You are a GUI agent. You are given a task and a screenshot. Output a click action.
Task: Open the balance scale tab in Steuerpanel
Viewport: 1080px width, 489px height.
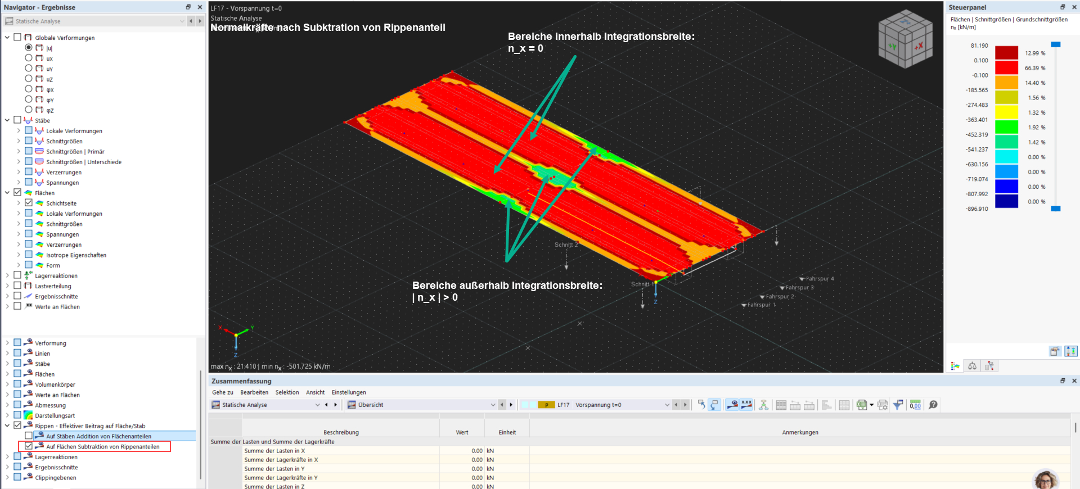[972, 366]
